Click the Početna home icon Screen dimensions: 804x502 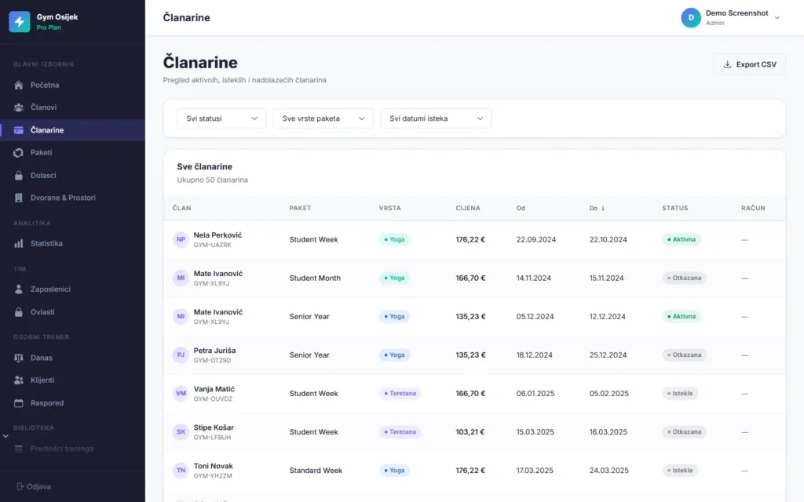coord(19,85)
